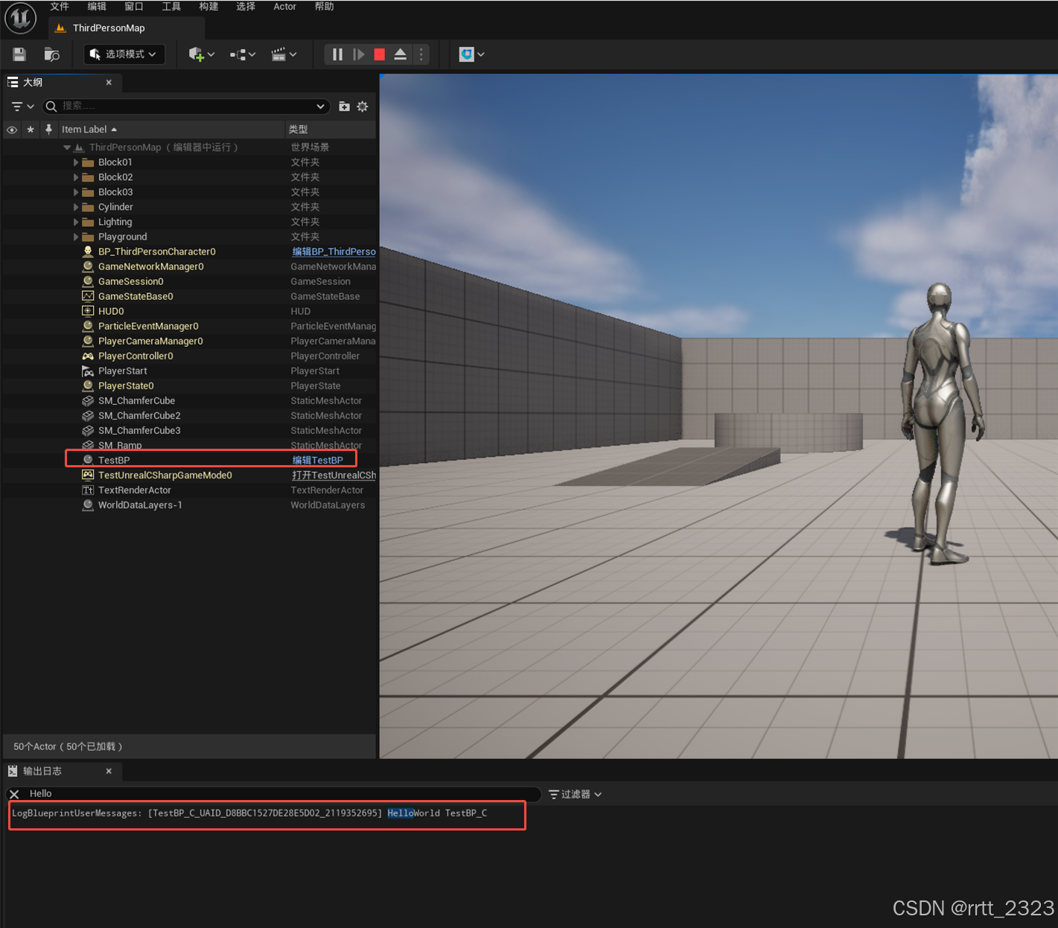Open the cinematics clapperboard dropdown
Image resolution: width=1058 pixels, height=928 pixels.
(x=284, y=54)
